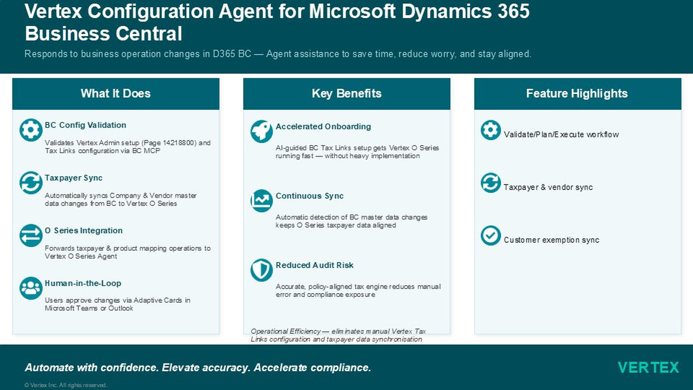Click the slide title Vertex Configuration Agent
693x390 pixels.
tap(277, 22)
